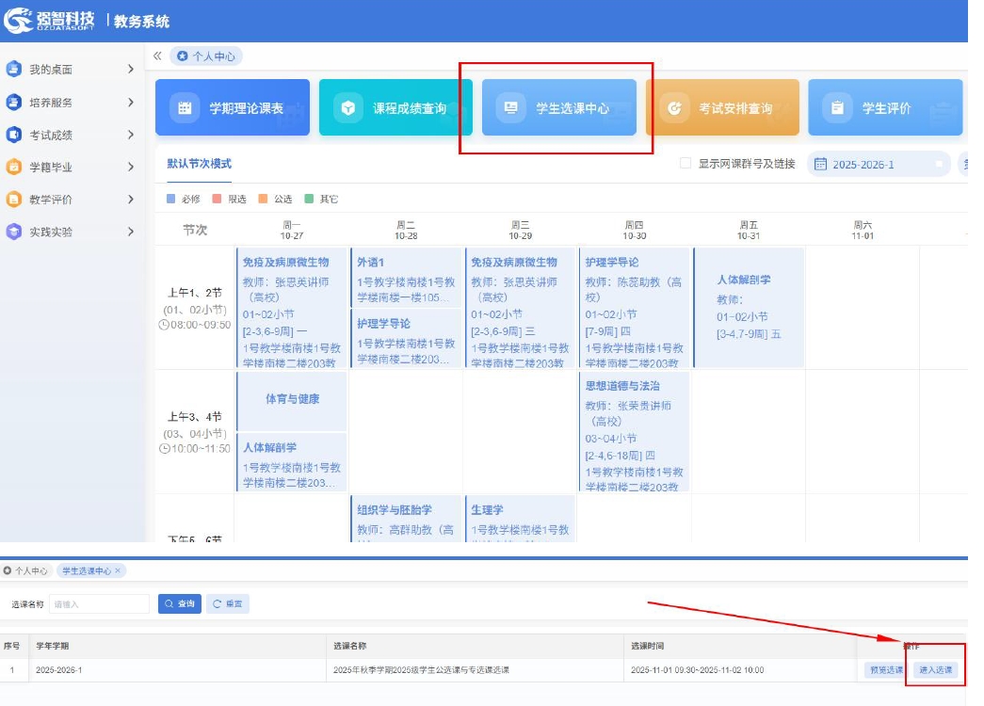The width and height of the screenshot is (984, 706).
Task: Click the 我的桌面 sidebar icon
Action: pyautogui.click(x=14, y=69)
